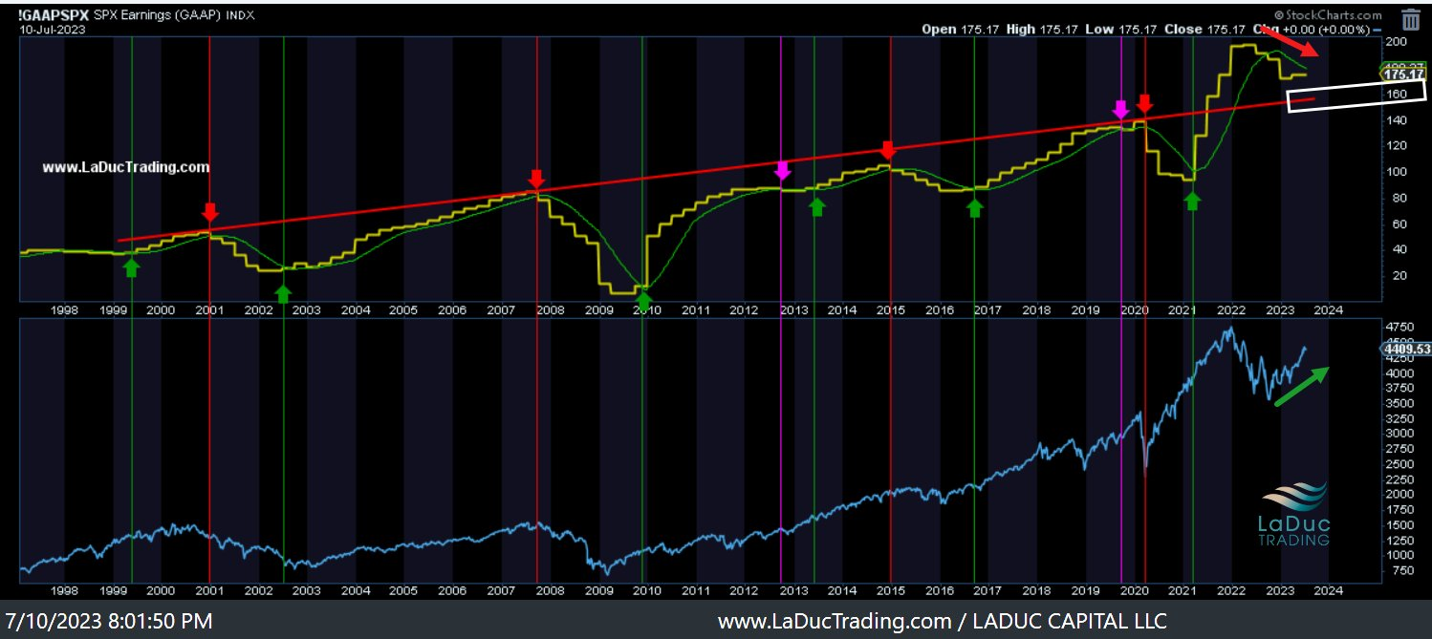Click the 3500 label on lower price axis
Viewport: 1432px width, 639px height.
1399,403
